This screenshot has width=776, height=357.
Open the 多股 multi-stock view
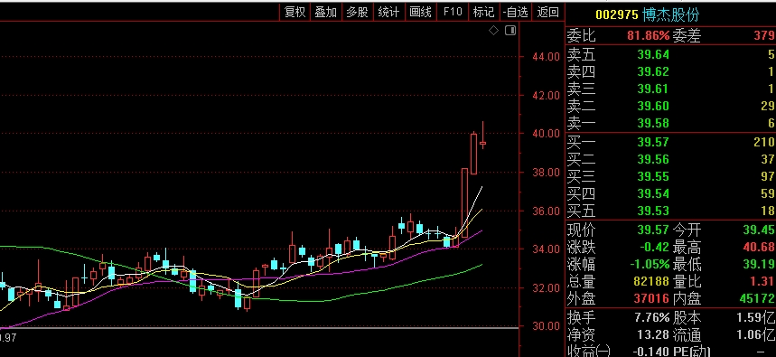click(x=357, y=12)
